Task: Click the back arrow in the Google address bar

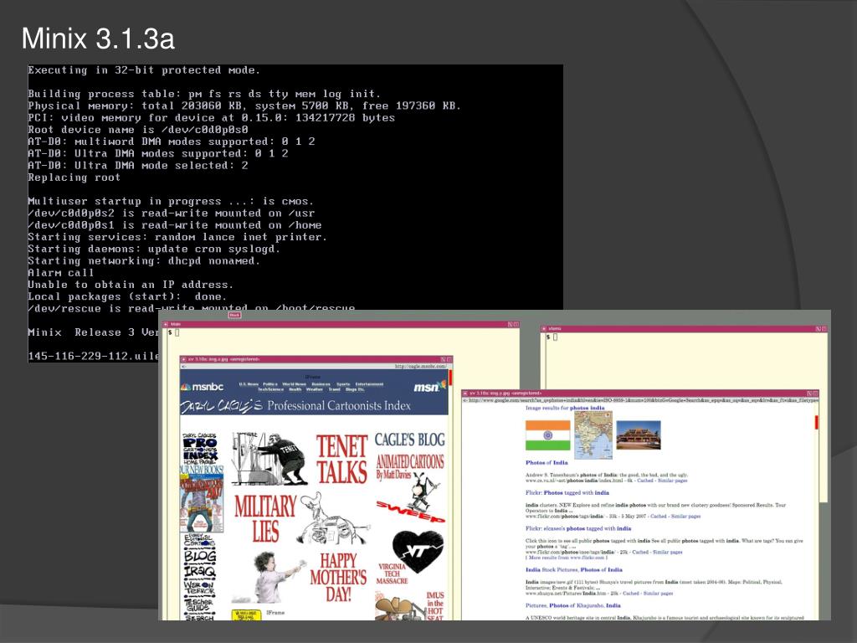Action: coord(465,400)
